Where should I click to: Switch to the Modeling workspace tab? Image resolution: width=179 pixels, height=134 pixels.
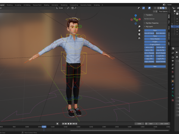click(x=10, y=5)
